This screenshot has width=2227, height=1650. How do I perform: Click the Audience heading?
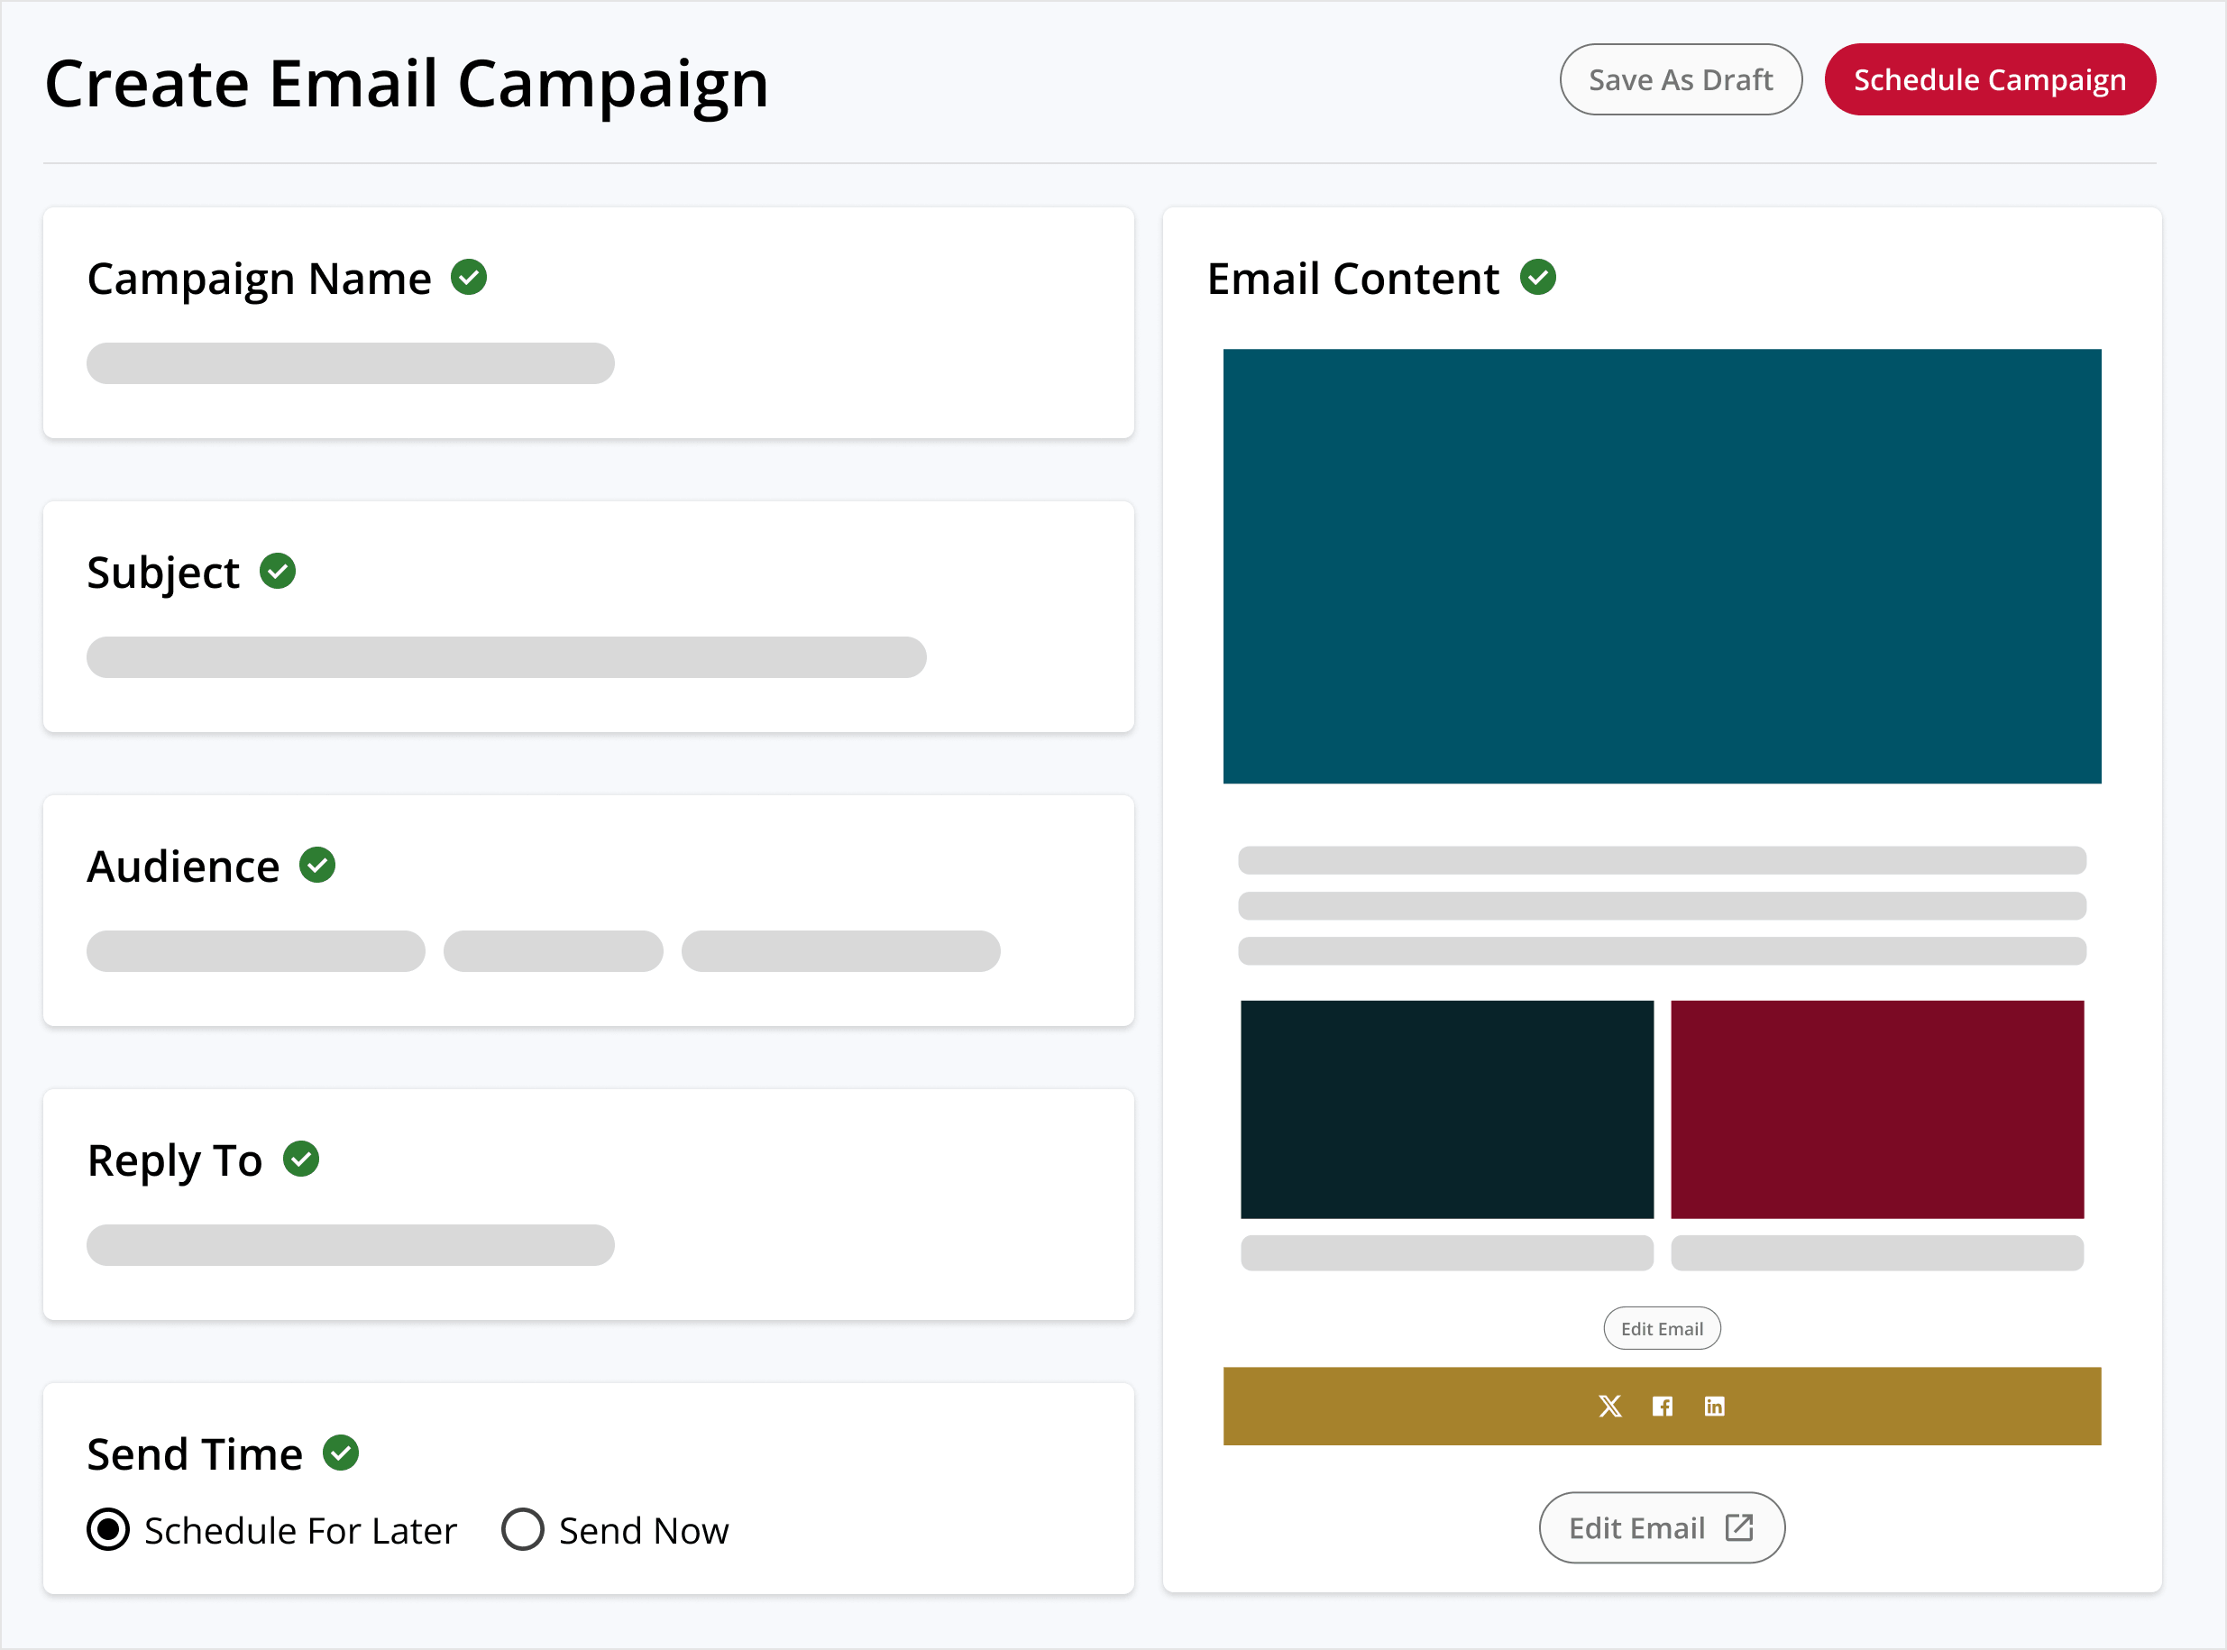coord(184,866)
